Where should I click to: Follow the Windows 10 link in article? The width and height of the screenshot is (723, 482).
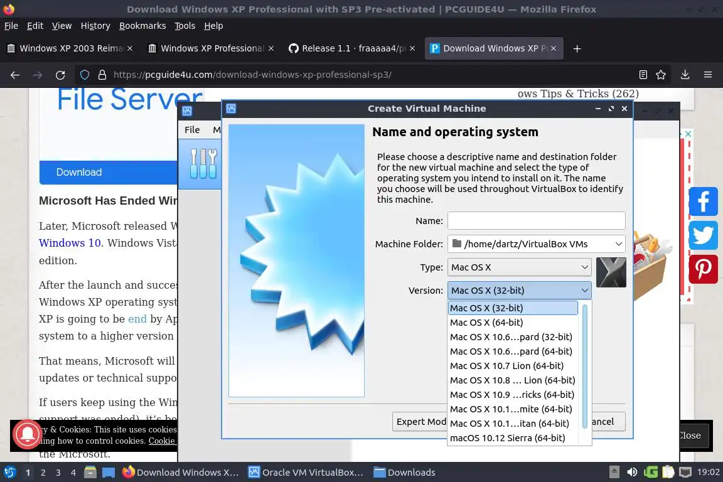tap(70, 243)
